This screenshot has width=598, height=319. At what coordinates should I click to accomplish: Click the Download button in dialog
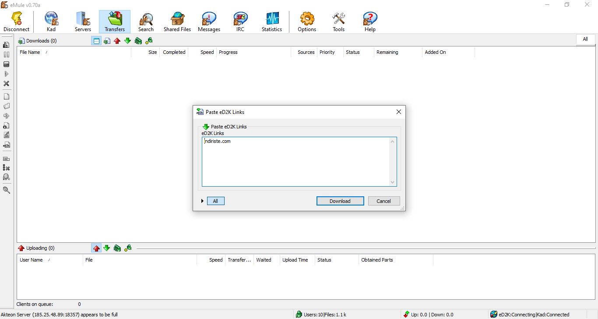click(x=340, y=201)
